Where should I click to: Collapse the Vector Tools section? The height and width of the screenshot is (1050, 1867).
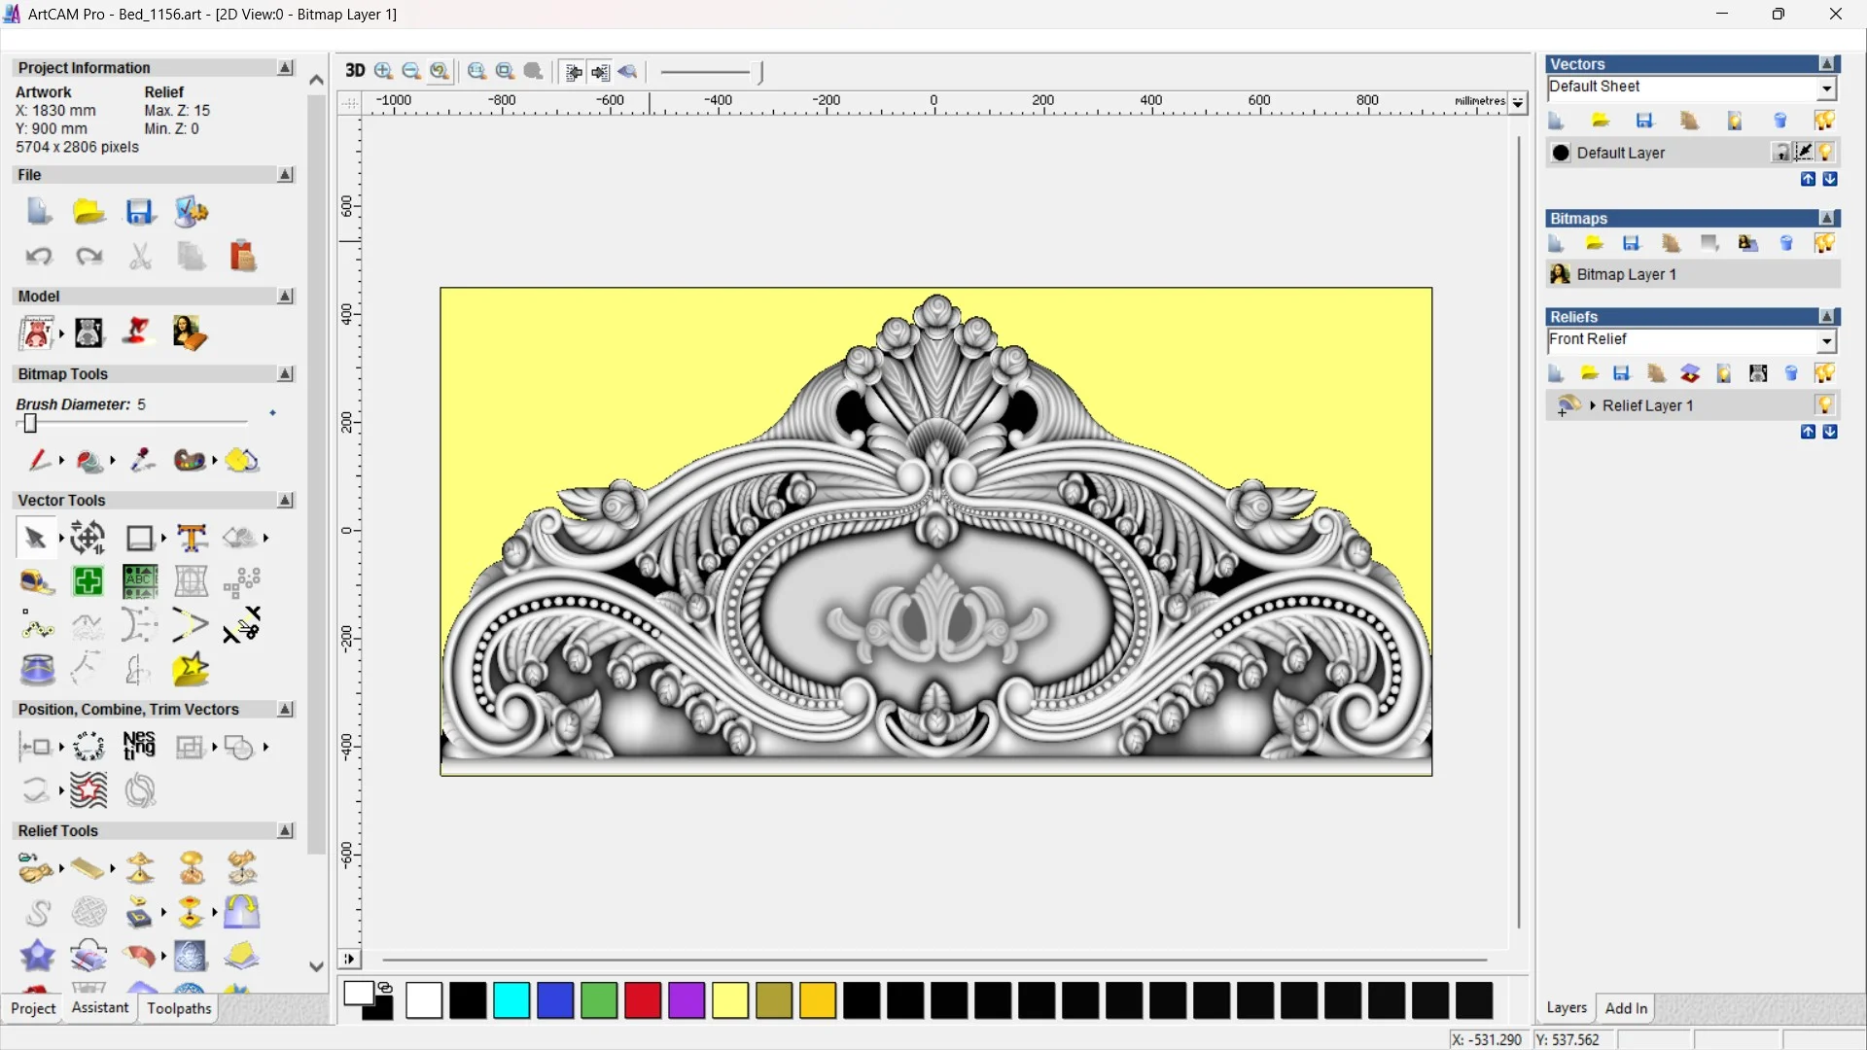[x=285, y=501]
